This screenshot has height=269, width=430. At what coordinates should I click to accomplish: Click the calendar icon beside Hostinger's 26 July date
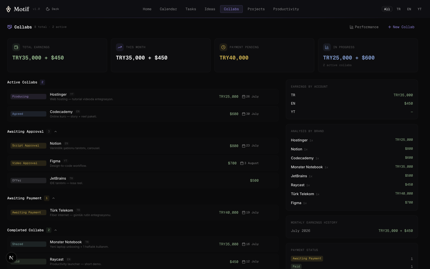tap(243, 97)
